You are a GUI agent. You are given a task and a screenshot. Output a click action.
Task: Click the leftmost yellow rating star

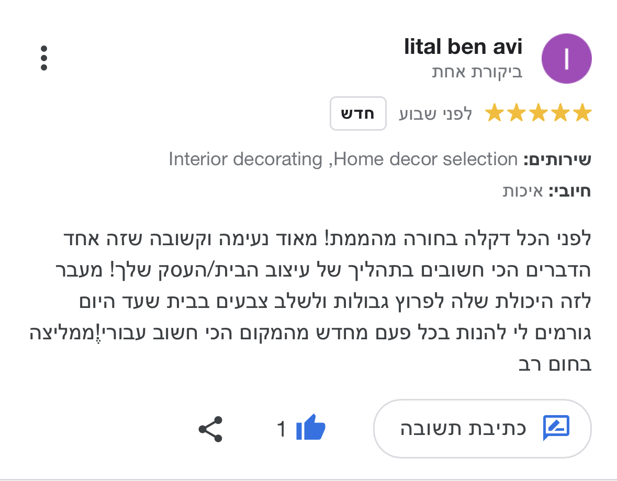click(495, 113)
